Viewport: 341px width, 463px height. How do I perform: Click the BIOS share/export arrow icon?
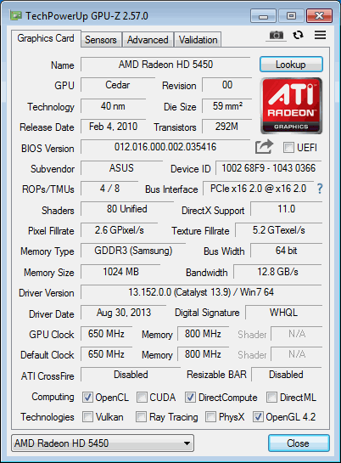[264, 146]
